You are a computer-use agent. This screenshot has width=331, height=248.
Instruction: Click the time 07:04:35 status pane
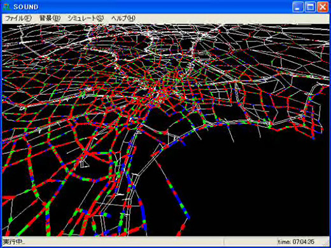pyautogui.click(x=296, y=242)
